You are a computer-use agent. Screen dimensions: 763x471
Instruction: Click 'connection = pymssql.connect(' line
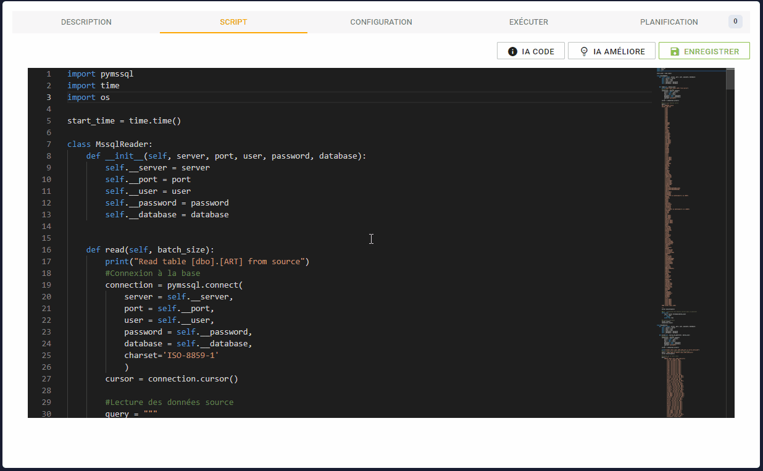tap(174, 285)
